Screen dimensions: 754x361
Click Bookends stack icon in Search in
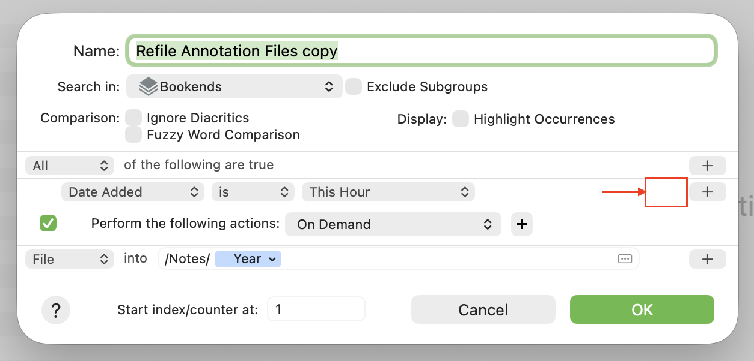point(148,86)
